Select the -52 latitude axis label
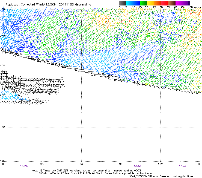 2,36
